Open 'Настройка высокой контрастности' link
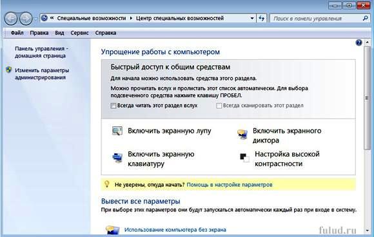This screenshot has width=374, height=237. pyautogui.click(x=287, y=159)
